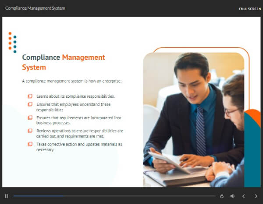Click the bullet icon beside 'Takes corrective action'
The height and width of the screenshot is (204, 263).
pos(30,144)
